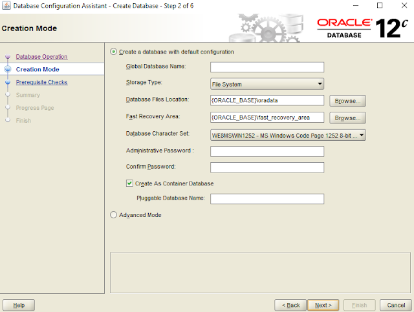Click the Oracle Database 12c logo
The image size is (414, 312).
click(x=362, y=28)
